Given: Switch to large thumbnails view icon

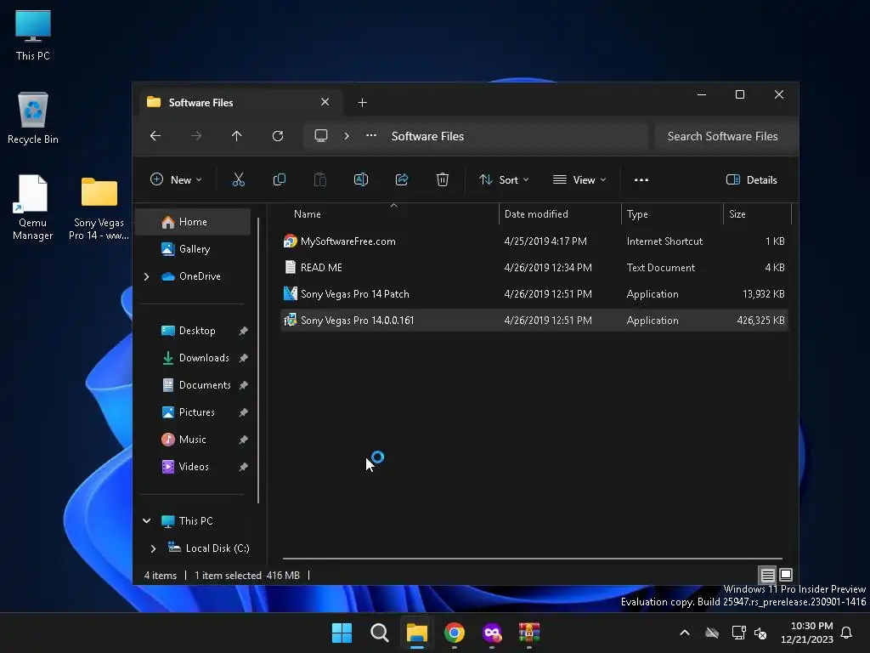Looking at the screenshot, I should click(x=786, y=575).
